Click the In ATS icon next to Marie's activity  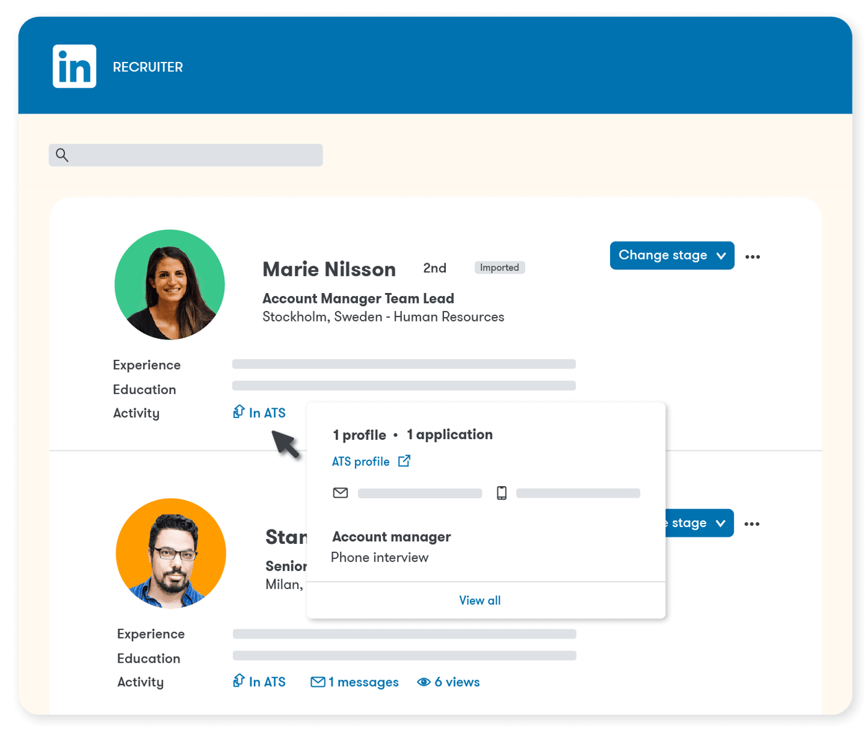[238, 412]
